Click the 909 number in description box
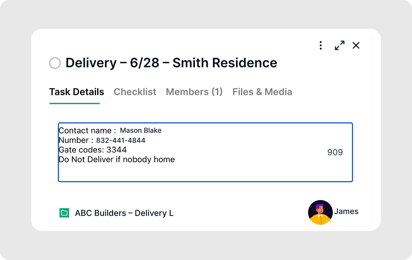The image size is (412, 260). click(335, 152)
